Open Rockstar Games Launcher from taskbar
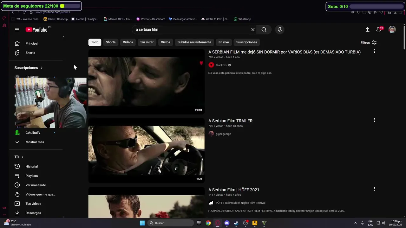This screenshot has height=228, width=406. [x=255, y=223]
